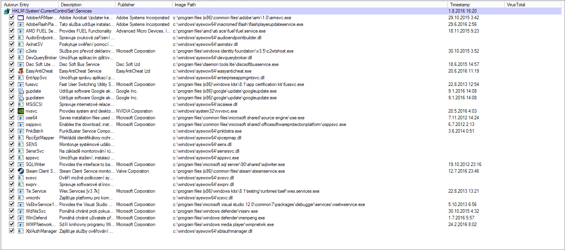Screen dimensions: 565x250
Task: Click the RpcEptMapper entry name
Action: coord(40,138)
